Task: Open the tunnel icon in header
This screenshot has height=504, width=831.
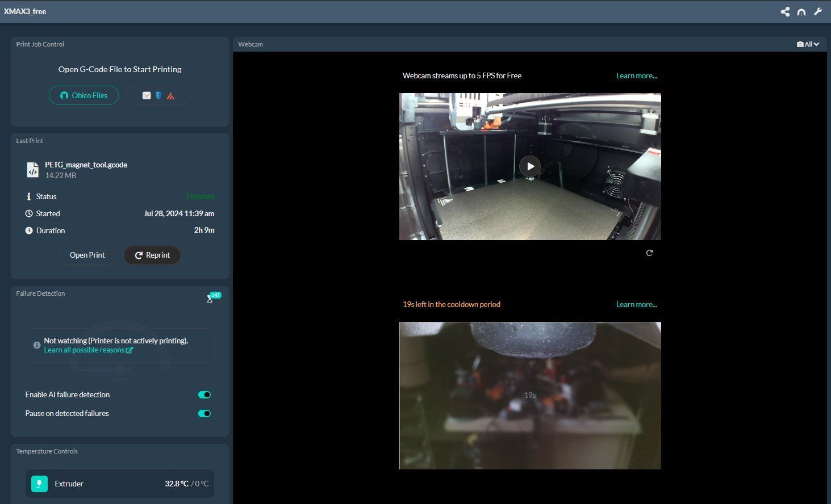Action: tap(801, 12)
